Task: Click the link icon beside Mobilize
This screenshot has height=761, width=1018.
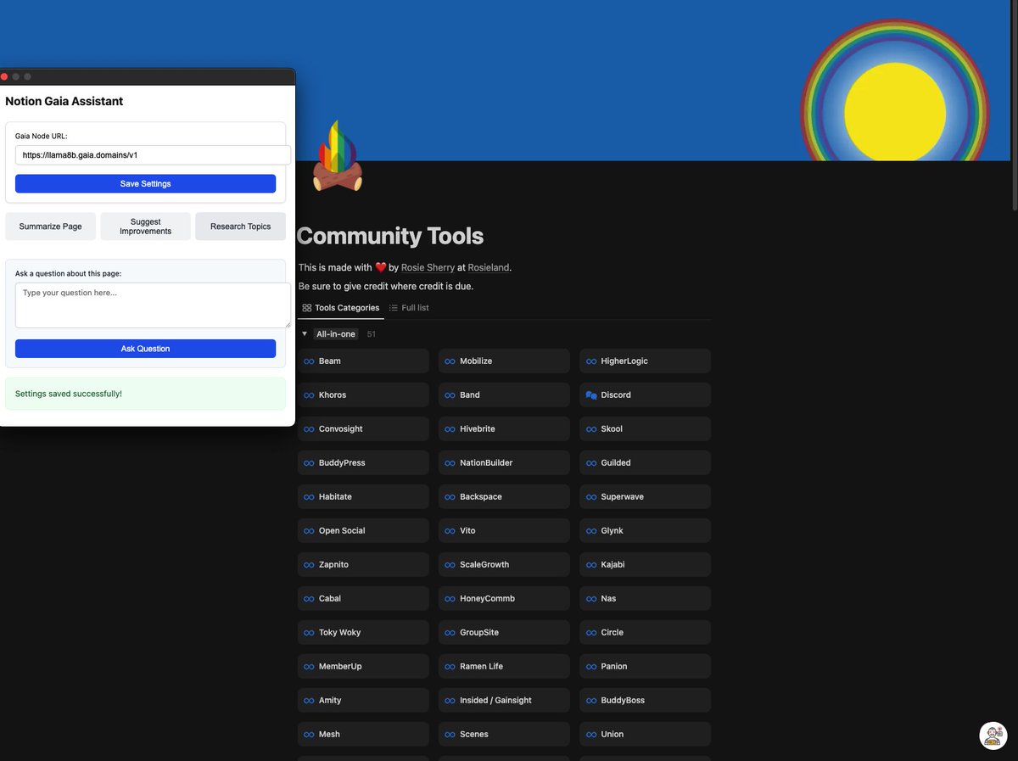Action: (x=449, y=361)
